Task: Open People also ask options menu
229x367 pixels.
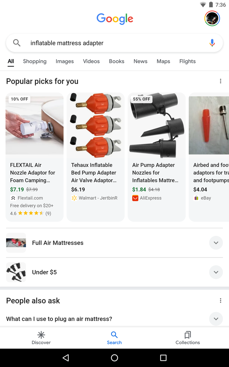Action: click(220, 301)
